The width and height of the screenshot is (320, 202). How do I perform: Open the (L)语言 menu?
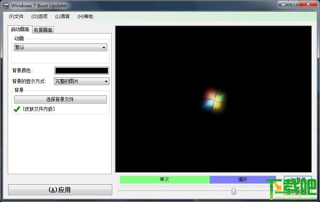(x=62, y=17)
